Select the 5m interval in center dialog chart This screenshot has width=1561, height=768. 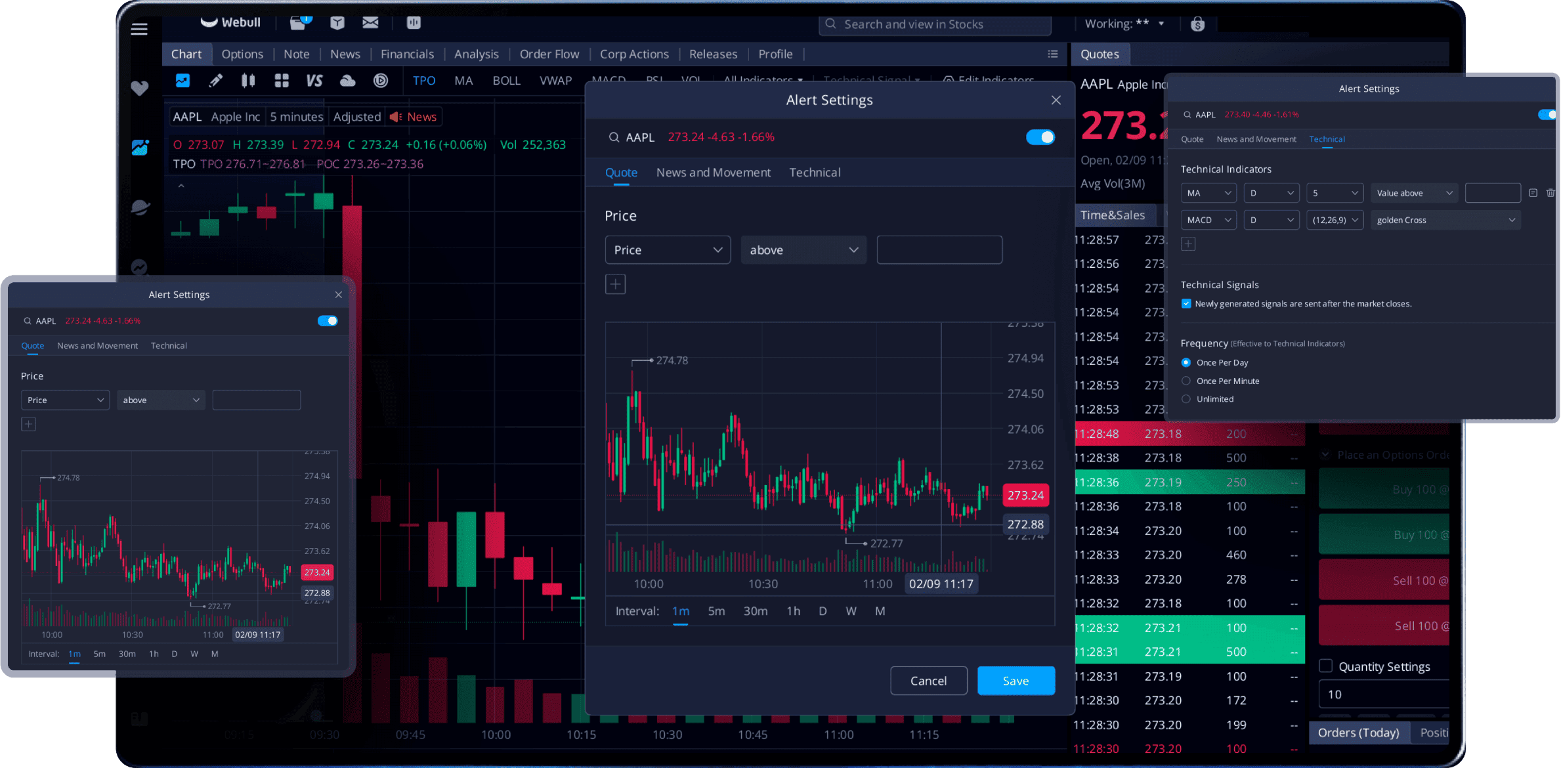pyautogui.click(x=716, y=611)
